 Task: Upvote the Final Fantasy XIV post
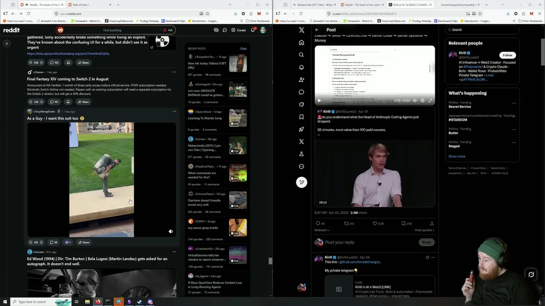[x=30, y=102]
